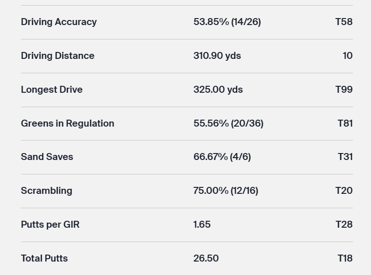Select the 55.56% (20/36) greens value
Viewport: 371px width, 275px height.
tap(228, 123)
